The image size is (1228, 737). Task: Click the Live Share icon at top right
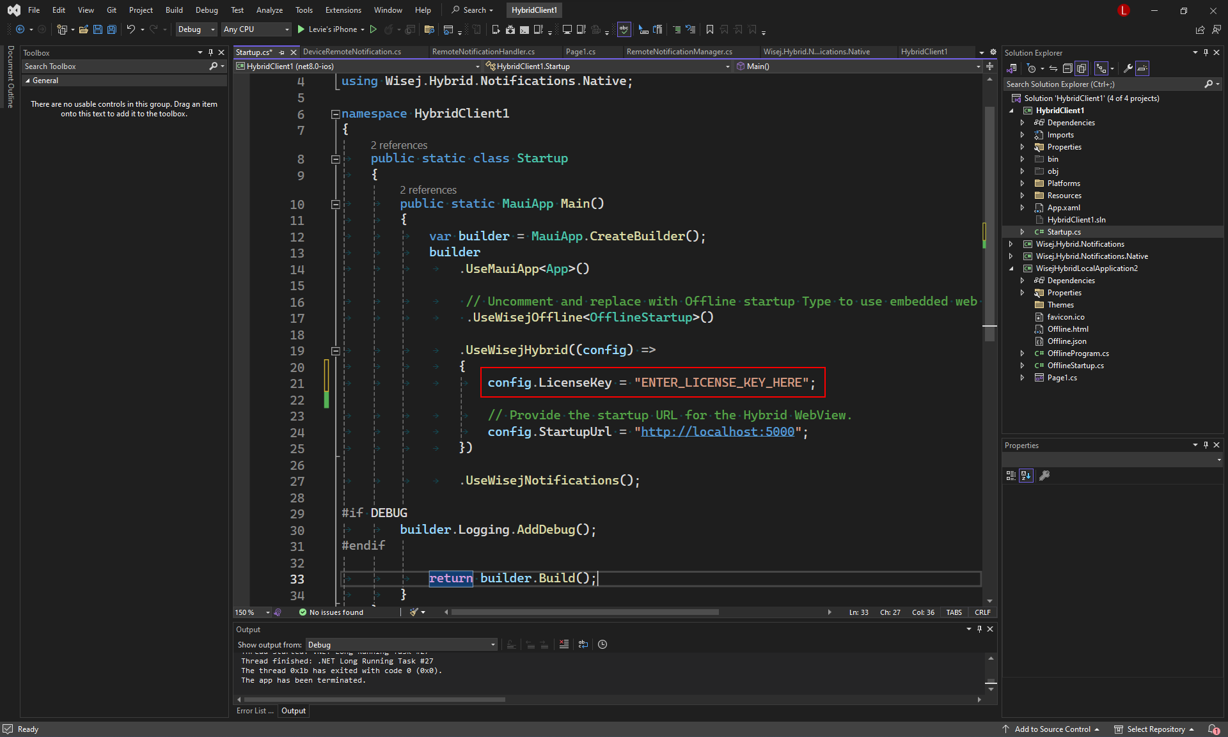click(1200, 29)
